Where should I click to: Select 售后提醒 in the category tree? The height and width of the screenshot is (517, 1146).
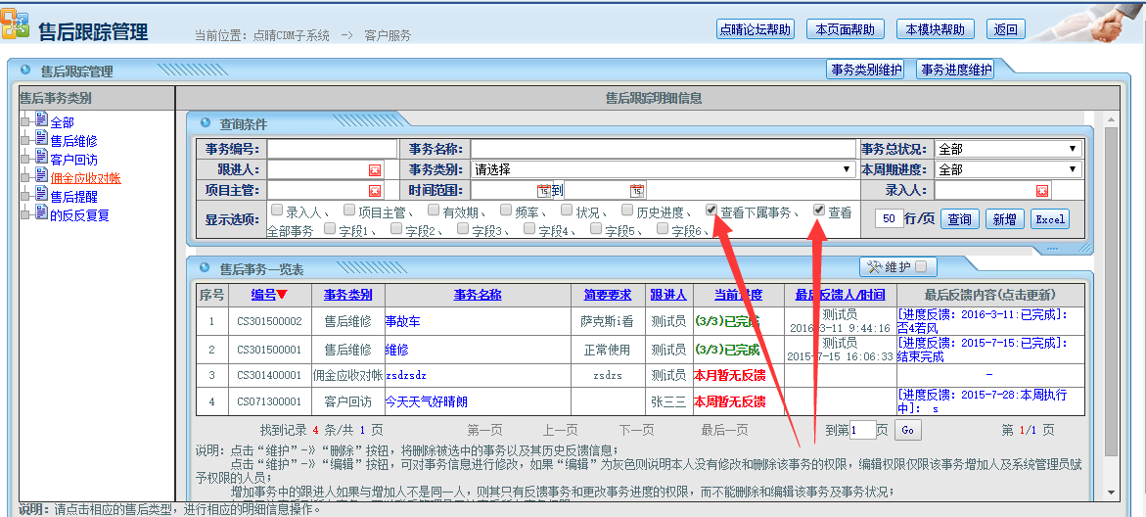[x=74, y=197]
